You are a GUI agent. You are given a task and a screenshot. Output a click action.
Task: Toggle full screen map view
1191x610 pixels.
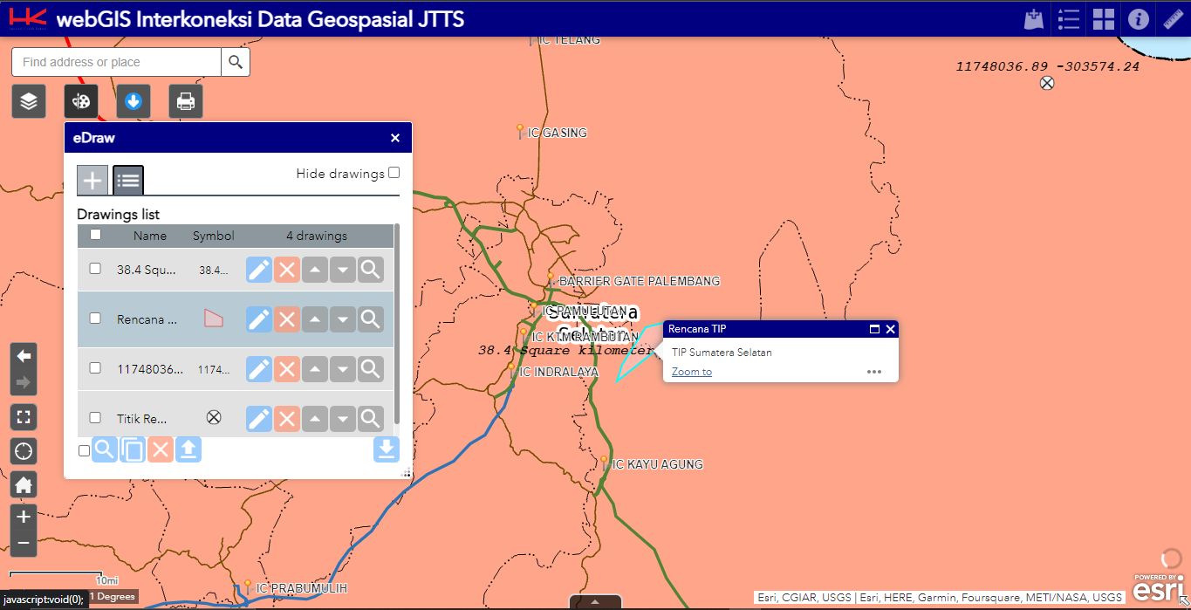(24, 417)
